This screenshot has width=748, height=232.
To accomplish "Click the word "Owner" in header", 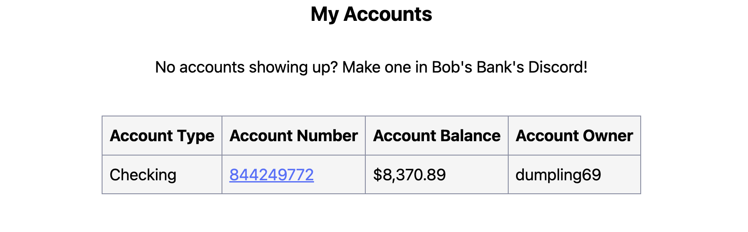I will (608, 136).
